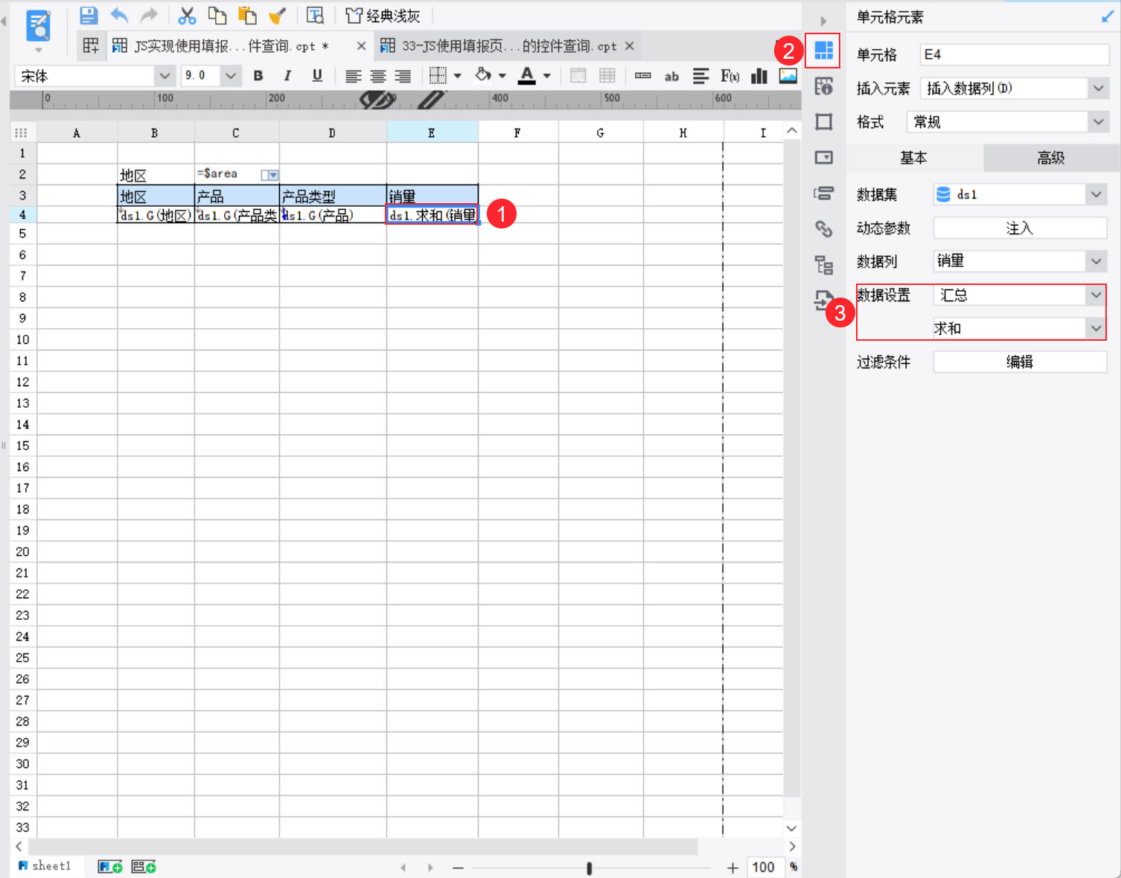Align cell text to the right
This screenshot has height=878, width=1121.
pos(403,76)
